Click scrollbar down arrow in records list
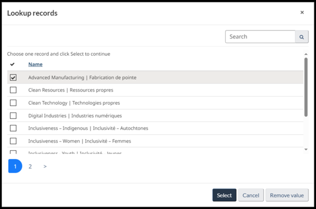Image resolution: width=316 pixels, height=209 pixels. tap(305, 149)
